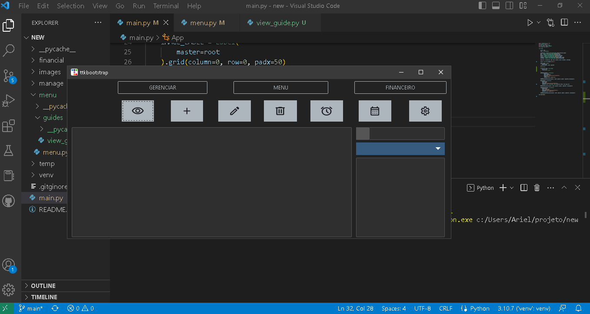
Task: Click the trash delete icon
Action: coord(280,111)
